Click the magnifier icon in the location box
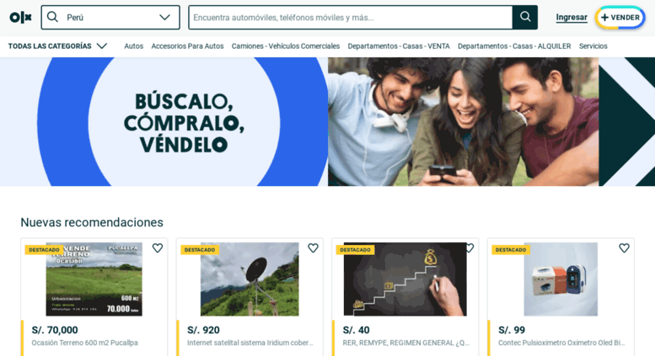 click(x=52, y=17)
